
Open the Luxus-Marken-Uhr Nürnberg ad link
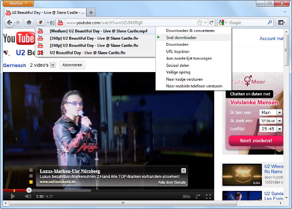(x=70, y=171)
